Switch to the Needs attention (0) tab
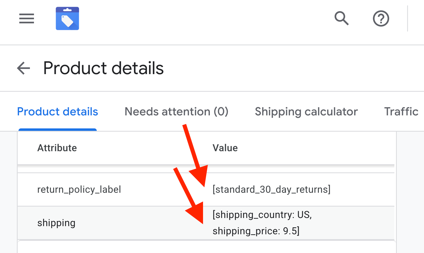Viewport: 424px width, 253px height. coord(176,112)
